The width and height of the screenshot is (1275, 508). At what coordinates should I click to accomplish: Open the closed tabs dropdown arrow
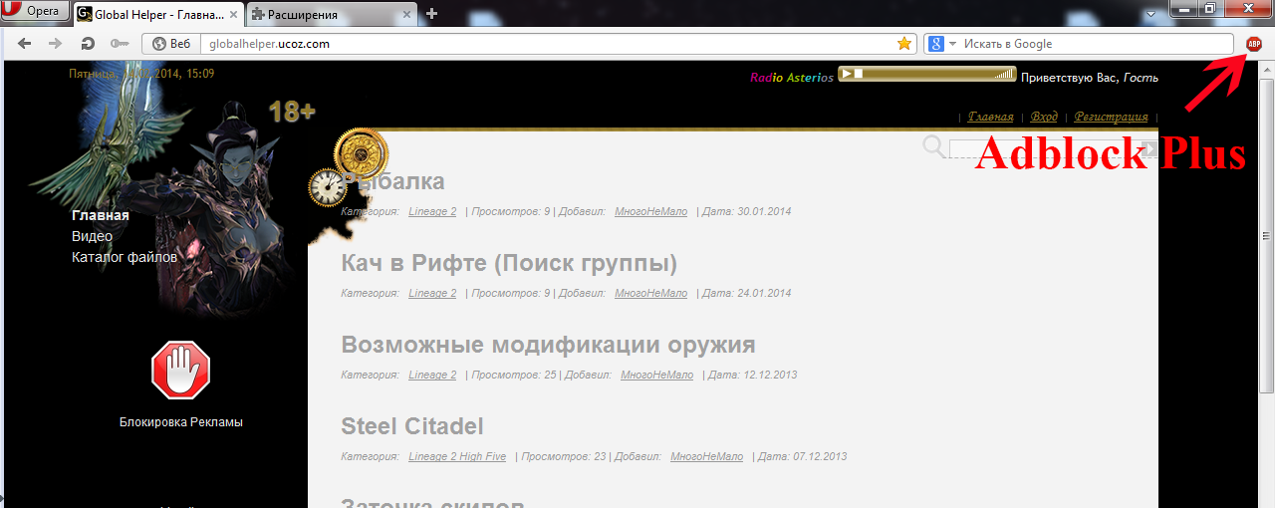pos(1152,12)
